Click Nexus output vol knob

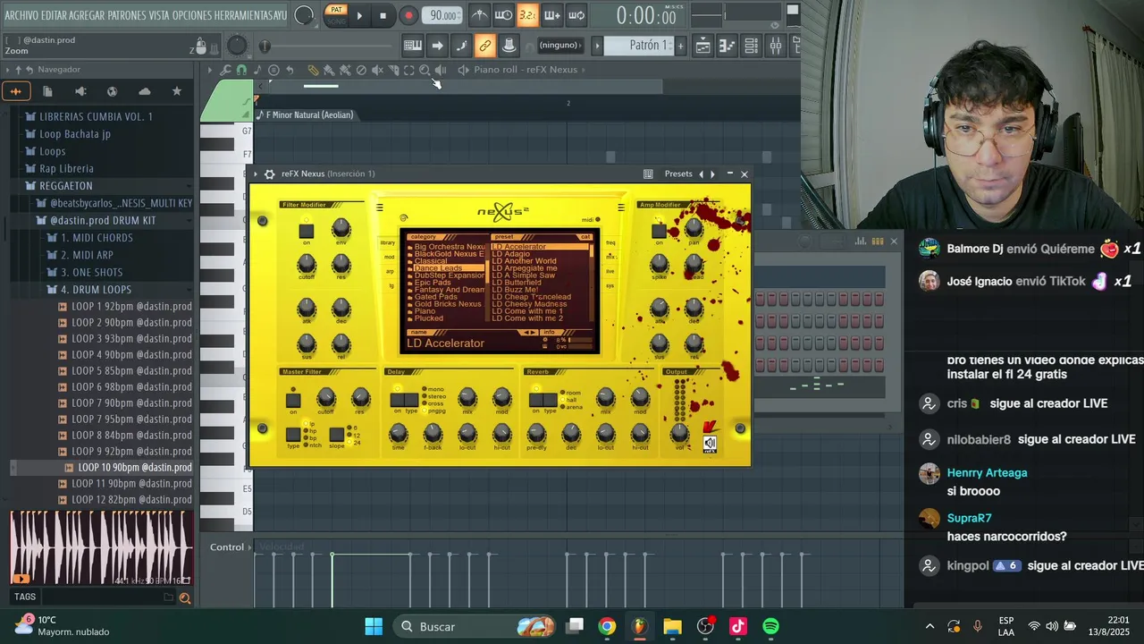pos(678,433)
